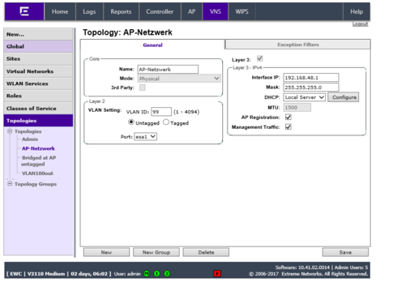Click the Name input field
Screen dimensions: 397x295
tap(168, 70)
